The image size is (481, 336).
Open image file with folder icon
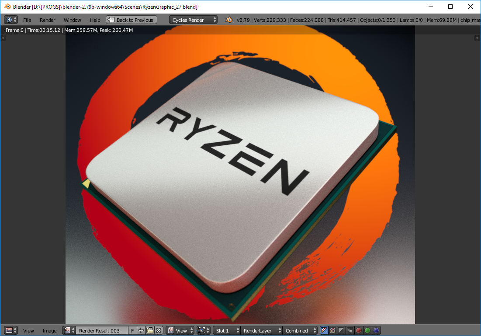point(150,330)
